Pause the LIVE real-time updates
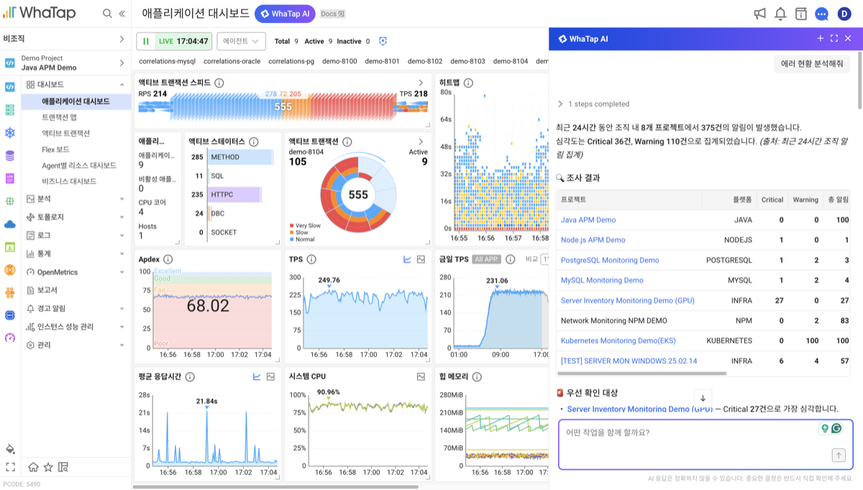Screen dimensions: 863x490 [146, 41]
